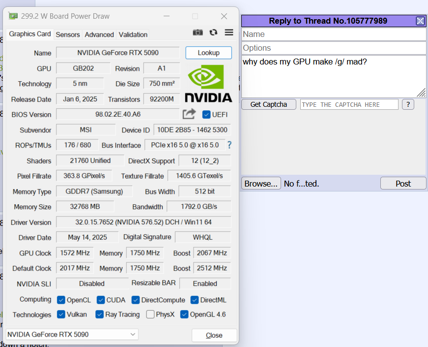Click the refresh icon in GPU-Z
Screen dimensions: 428x347
(x=213, y=32)
